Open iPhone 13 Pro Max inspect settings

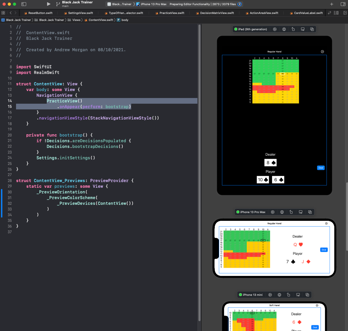[301, 212]
